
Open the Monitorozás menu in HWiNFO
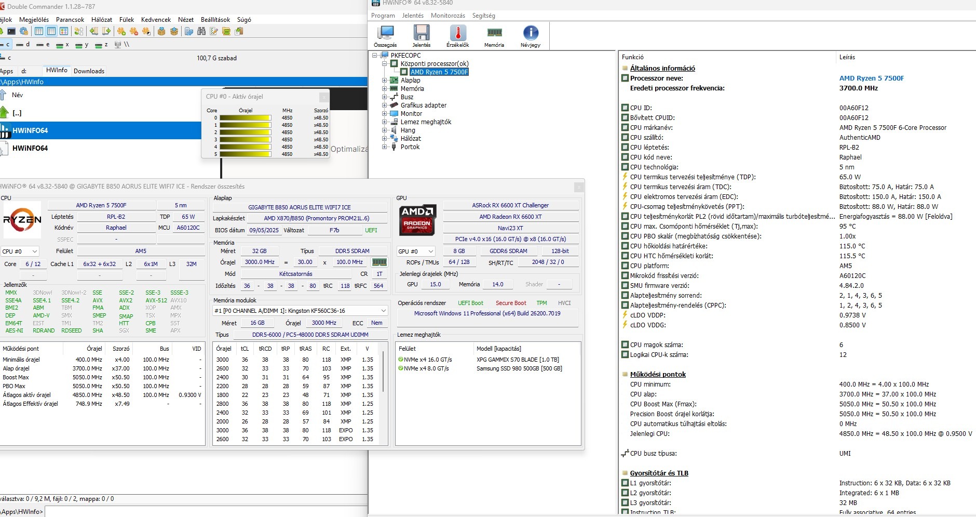coord(448,16)
